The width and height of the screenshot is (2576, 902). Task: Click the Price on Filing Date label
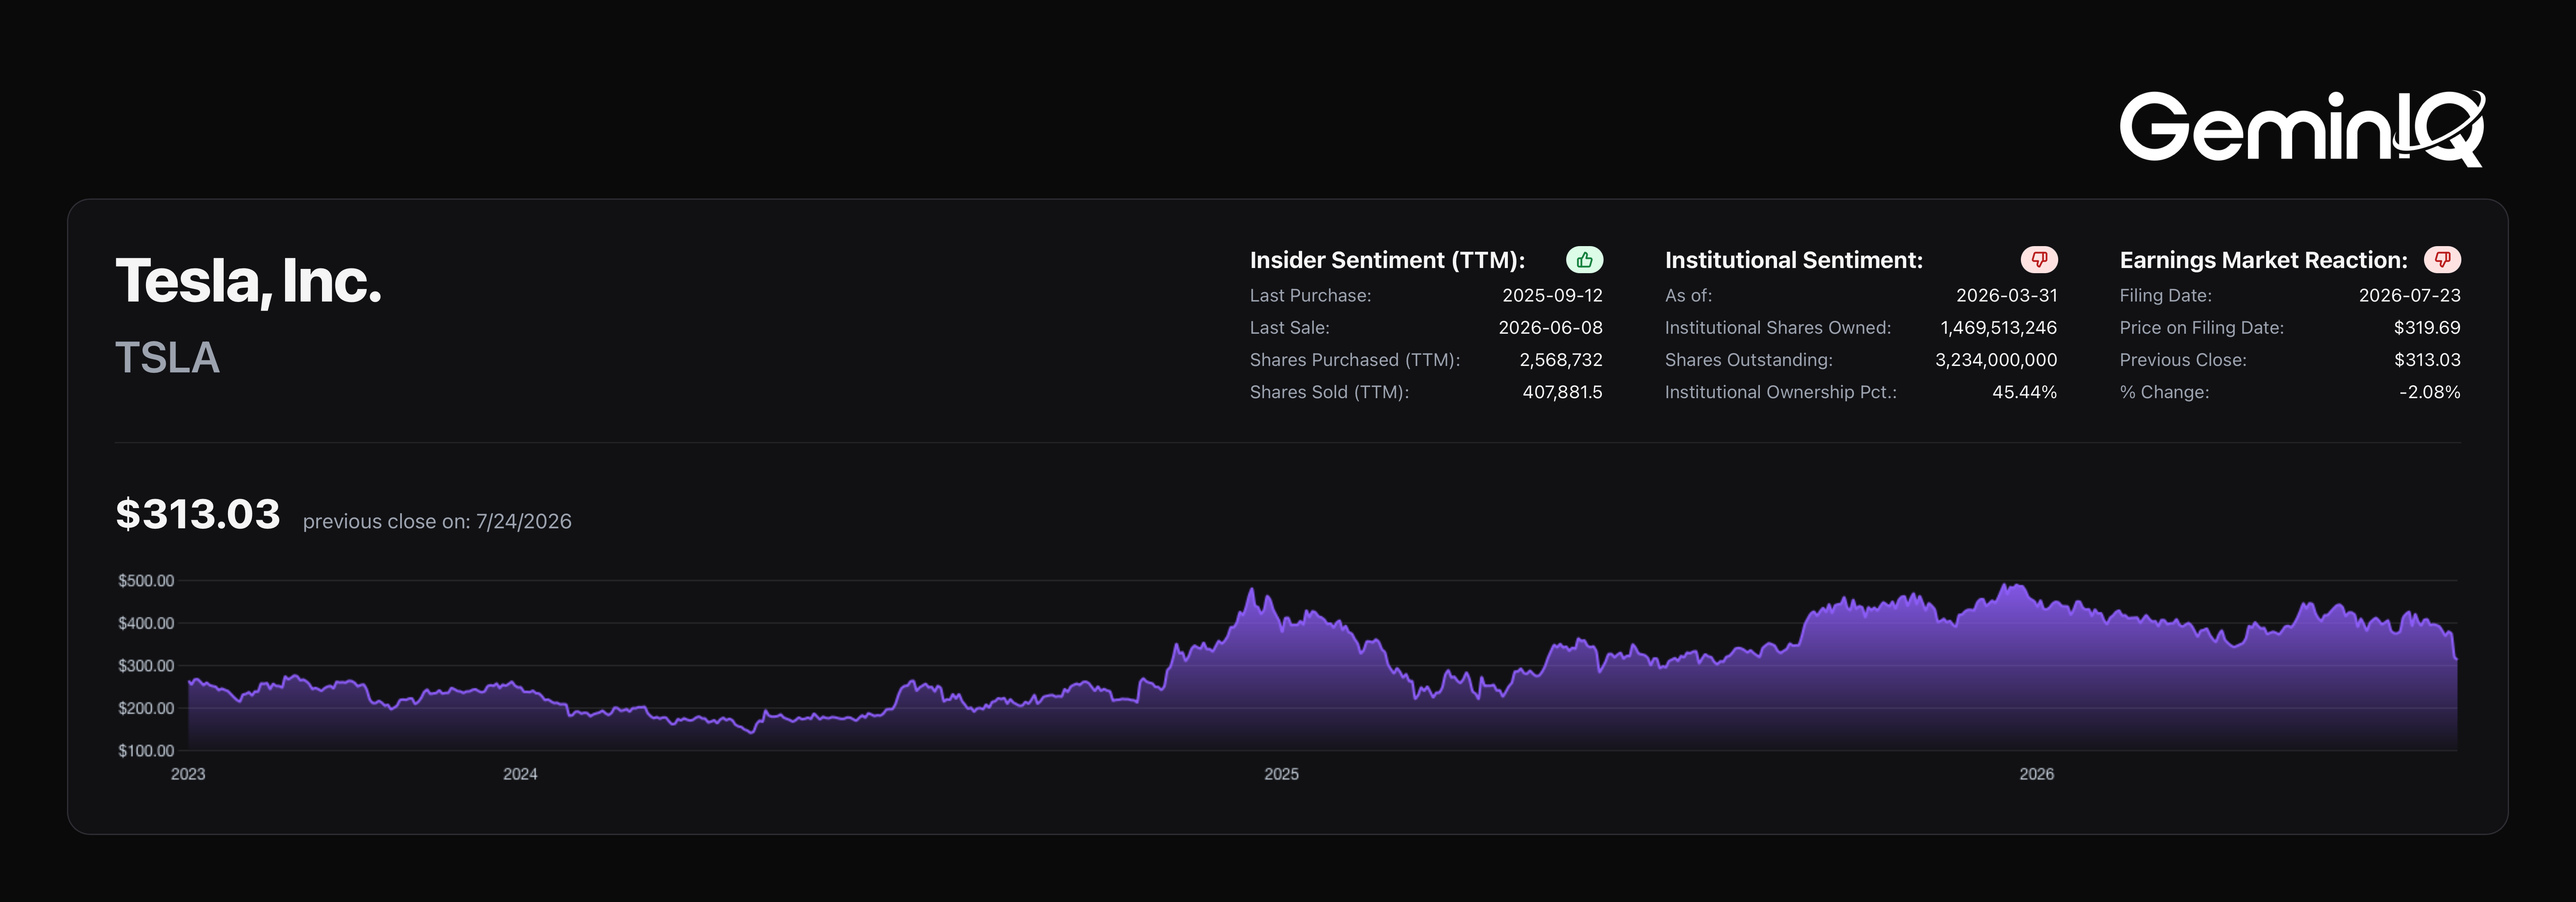tap(2202, 328)
